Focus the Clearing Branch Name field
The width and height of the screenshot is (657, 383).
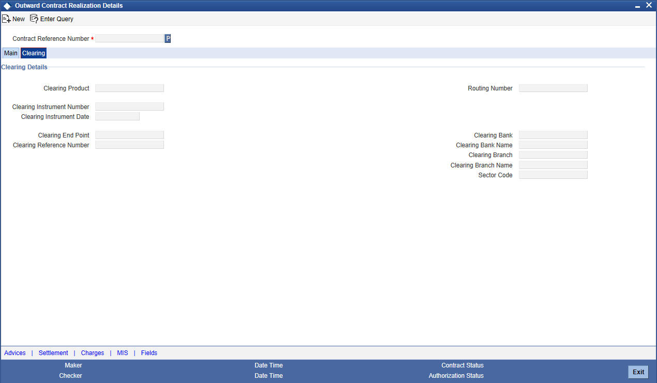coord(553,165)
